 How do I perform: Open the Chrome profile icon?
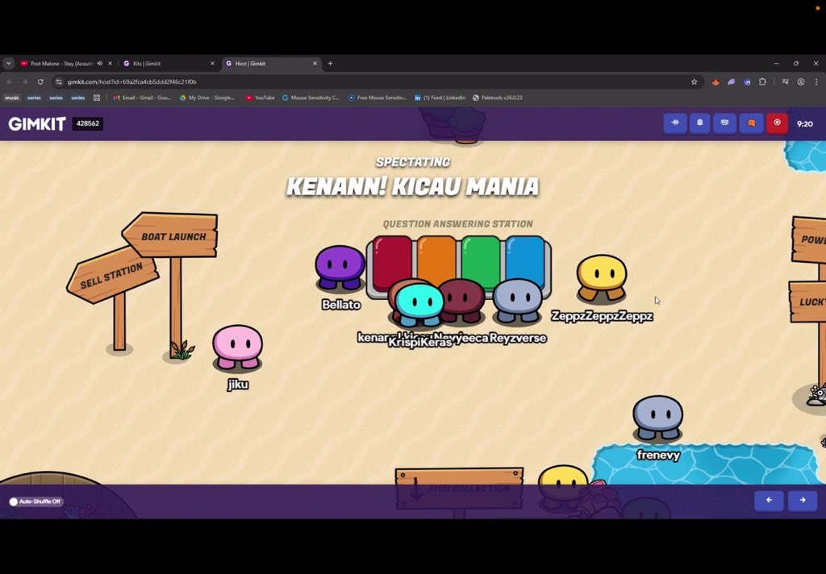coord(801,81)
